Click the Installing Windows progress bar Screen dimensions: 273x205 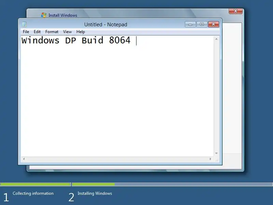172,184
